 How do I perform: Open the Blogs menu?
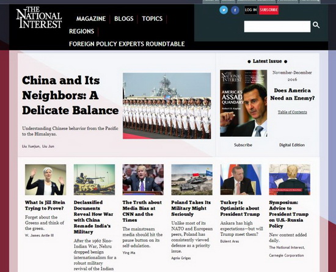[124, 19]
